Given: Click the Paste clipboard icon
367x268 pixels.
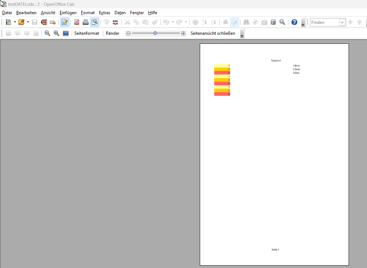Looking at the screenshot, I should click(x=146, y=22).
